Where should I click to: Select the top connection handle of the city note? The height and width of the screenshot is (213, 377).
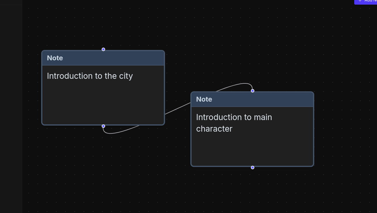[x=103, y=49]
